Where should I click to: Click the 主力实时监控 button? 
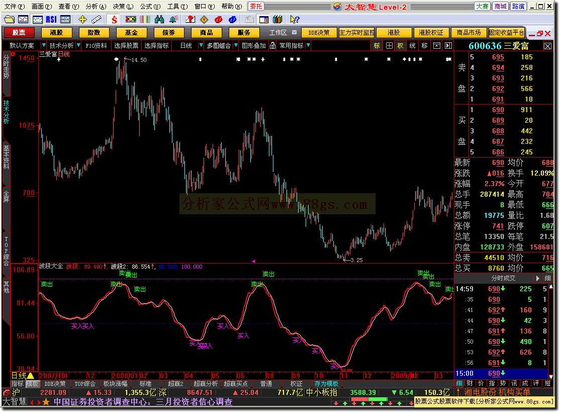tap(357, 33)
